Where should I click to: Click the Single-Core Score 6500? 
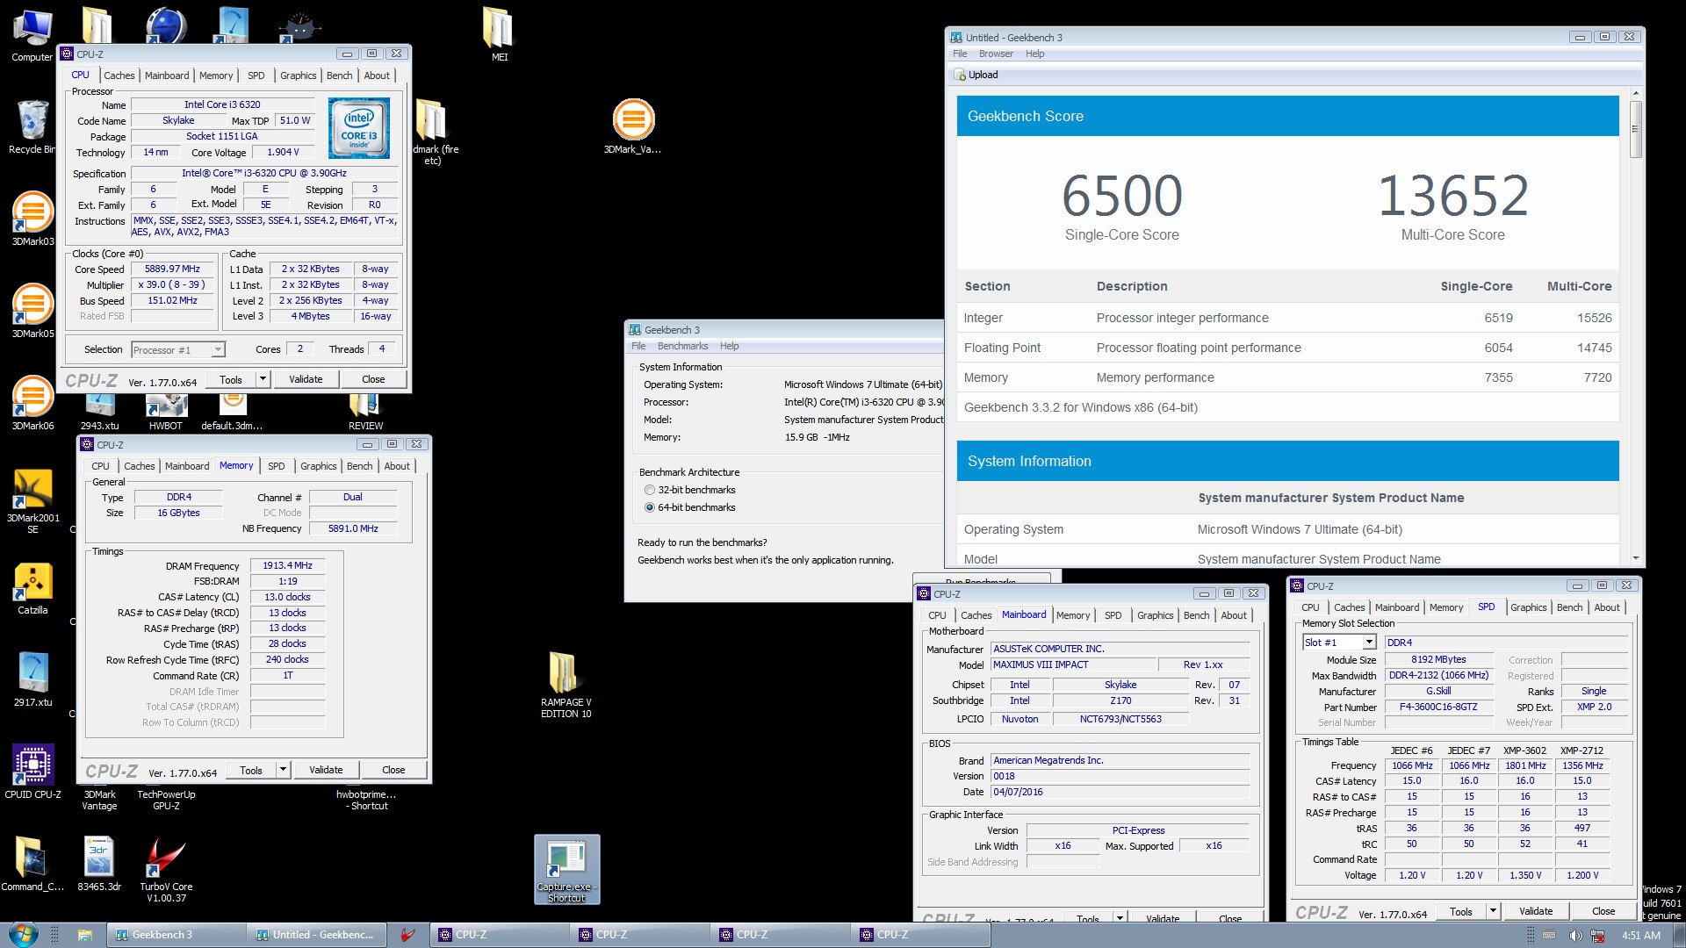pyautogui.click(x=1121, y=195)
